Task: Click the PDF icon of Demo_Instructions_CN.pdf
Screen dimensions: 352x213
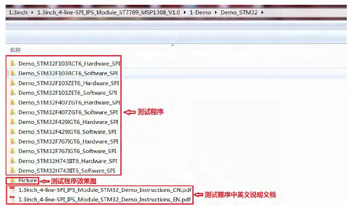Action: pyautogui.click(x=12, y=190)
